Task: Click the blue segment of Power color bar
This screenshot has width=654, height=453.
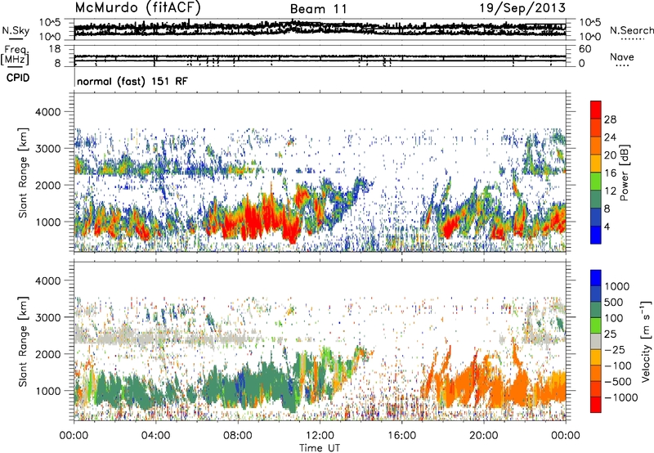Action: tap(596, 235)
